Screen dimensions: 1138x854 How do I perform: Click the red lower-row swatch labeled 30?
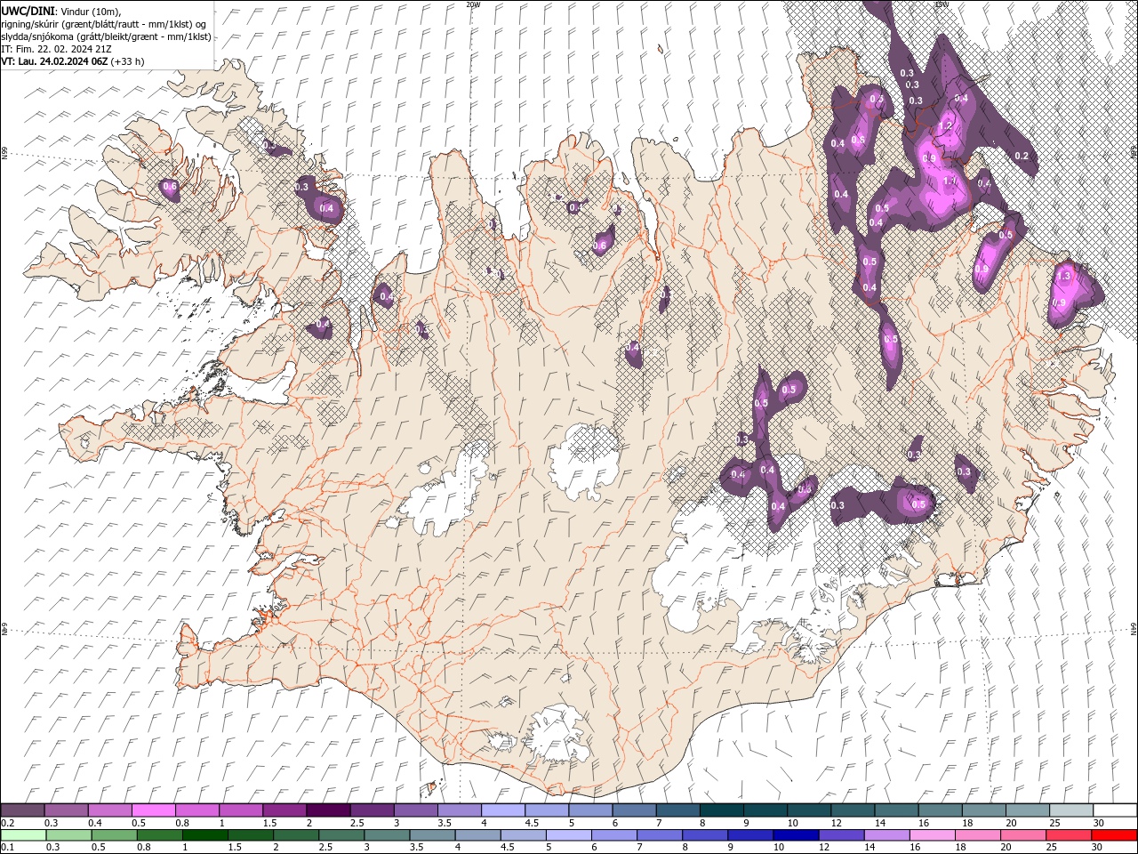1114,834
